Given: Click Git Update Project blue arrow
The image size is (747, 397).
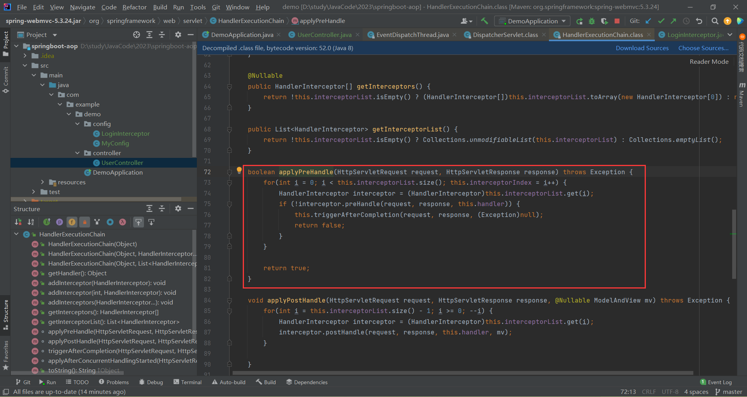Looking at the screenshot, I should pyautogui.click(x=648, y=21).
